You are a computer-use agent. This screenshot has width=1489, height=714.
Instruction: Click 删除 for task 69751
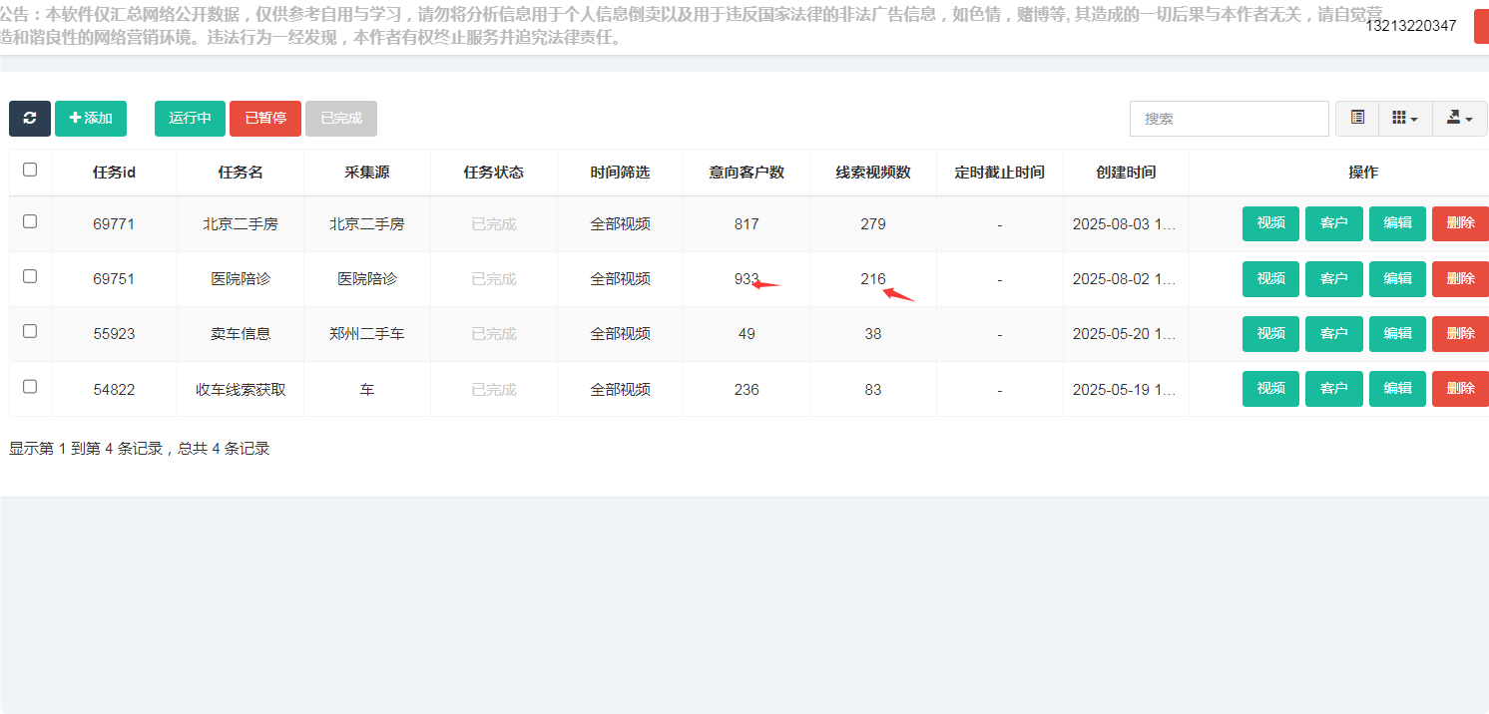click(1460, 279)
